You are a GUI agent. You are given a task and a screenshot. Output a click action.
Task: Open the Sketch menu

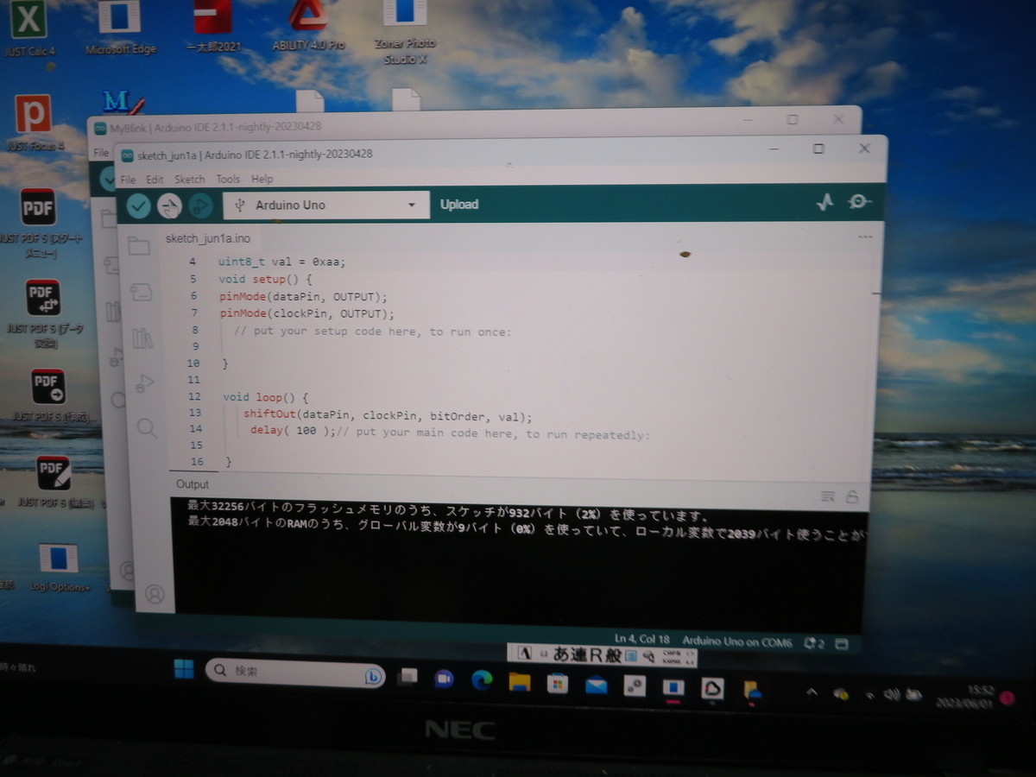click(x=189, y=179)
